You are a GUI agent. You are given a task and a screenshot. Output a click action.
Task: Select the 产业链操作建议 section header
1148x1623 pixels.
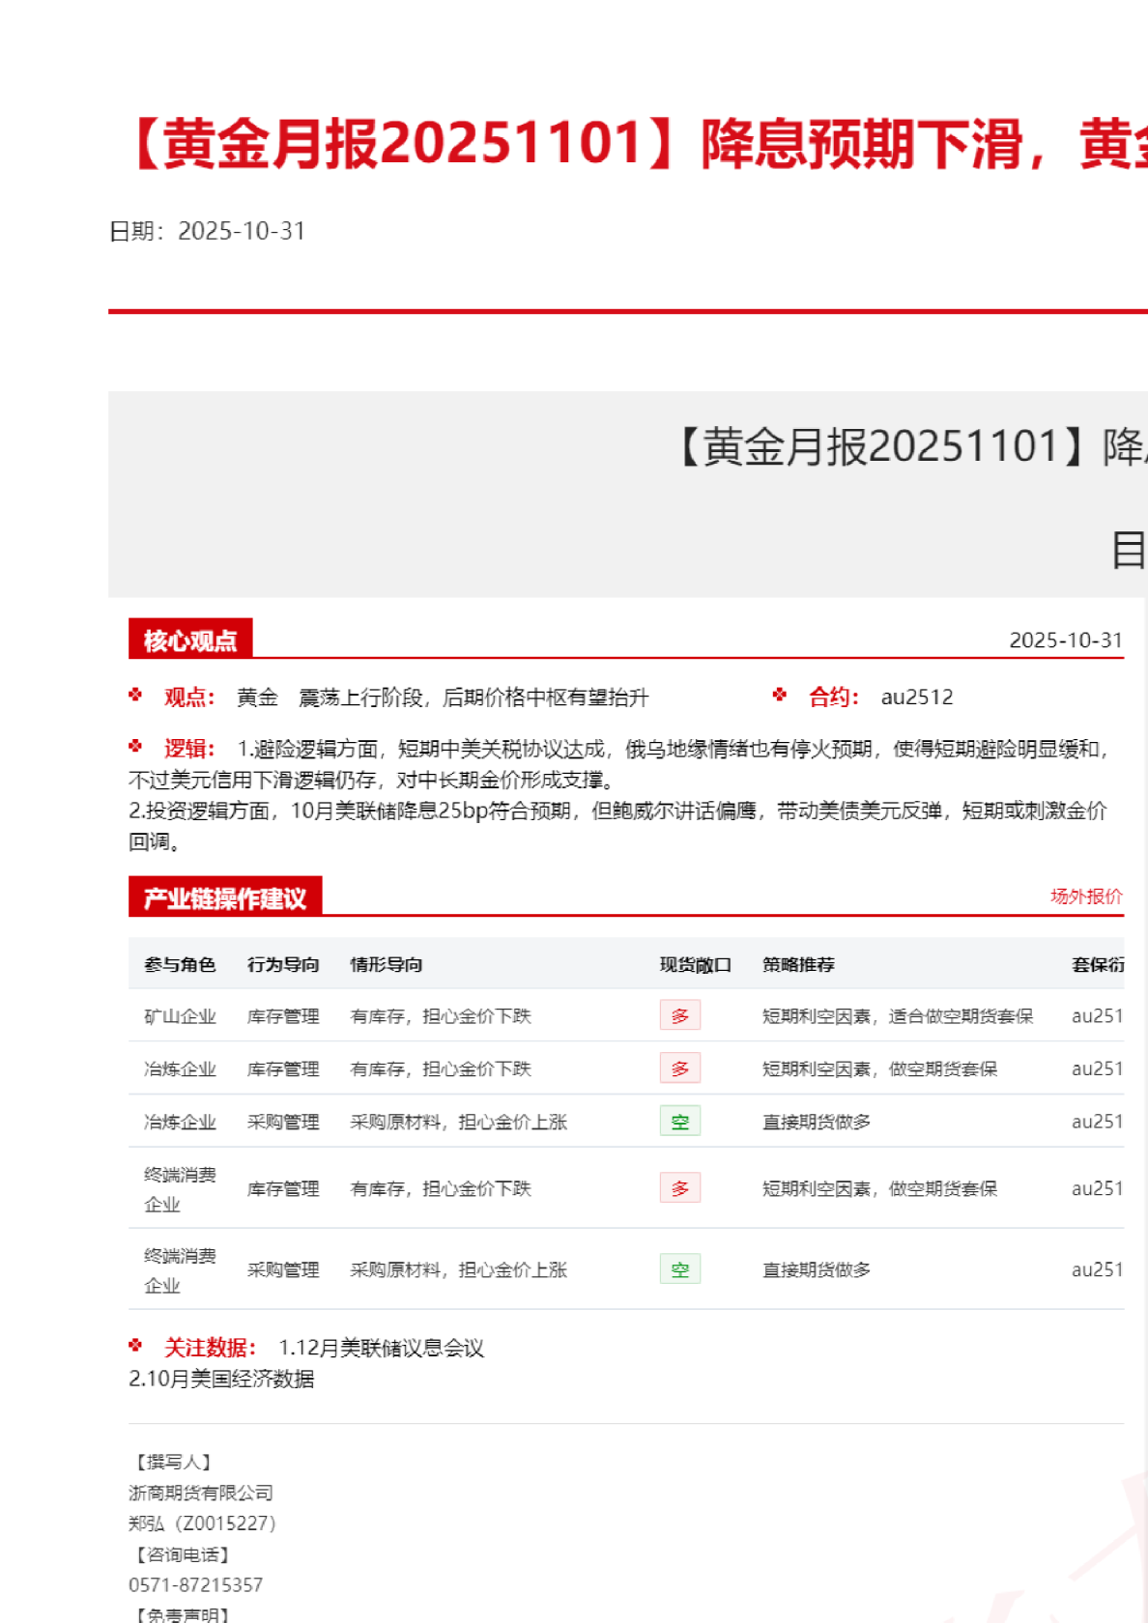[x=225, y=898]
